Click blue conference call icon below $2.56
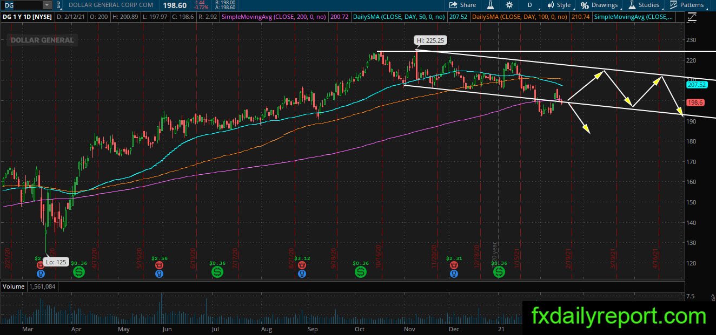The image size is (716, 335). pyautogui.click(x=159, y=274)
